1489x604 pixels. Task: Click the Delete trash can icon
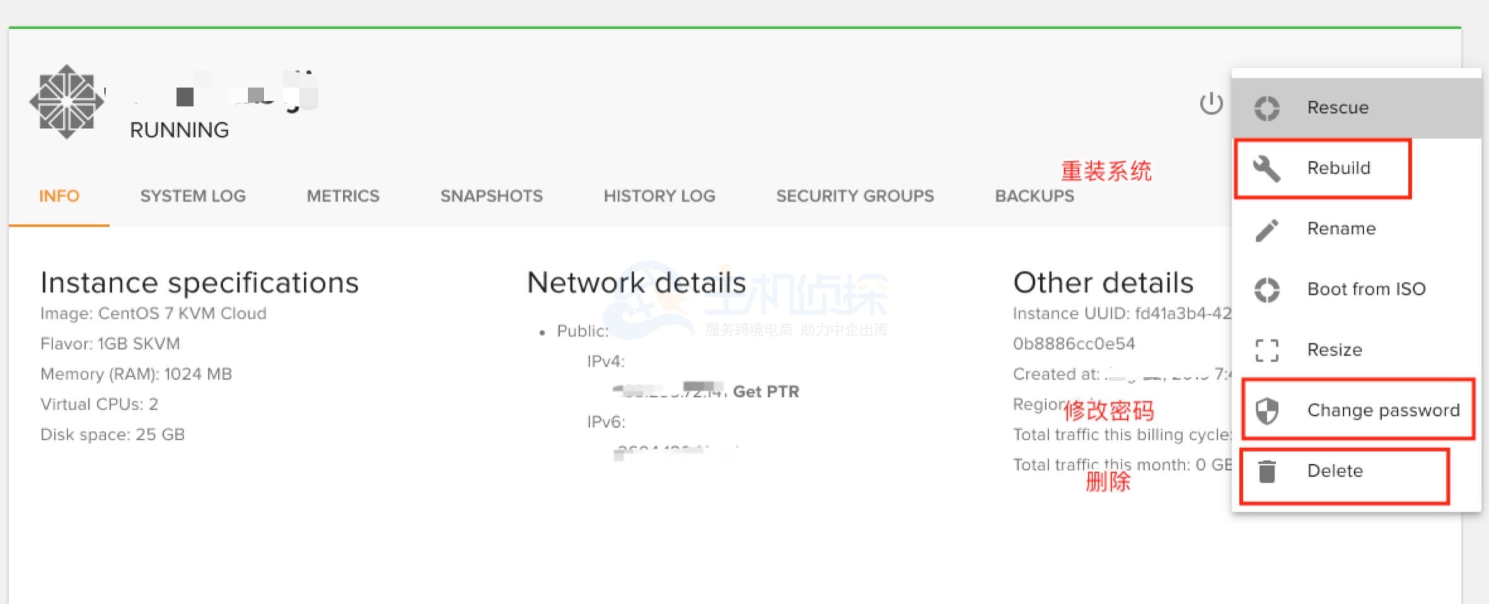click(1266, 471)
